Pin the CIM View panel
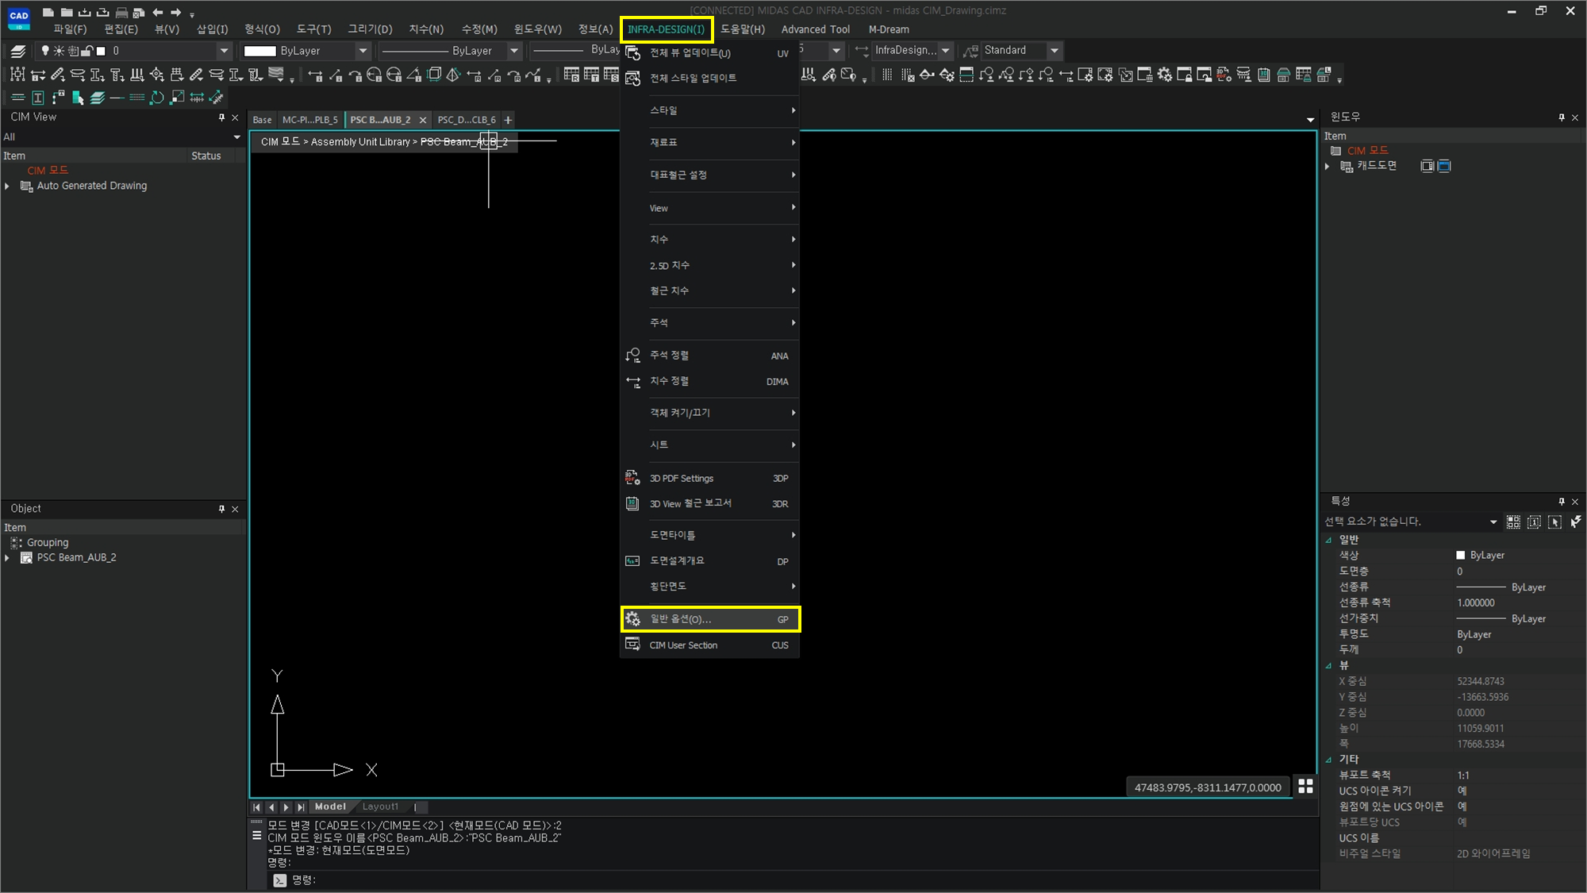This screenshot has height=893, width=1587. click(221, 117)
